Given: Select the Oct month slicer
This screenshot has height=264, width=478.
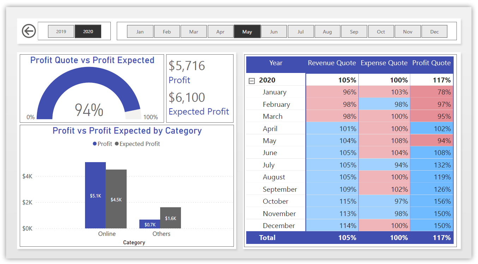Looking at the screenshot, I should 381,31.
